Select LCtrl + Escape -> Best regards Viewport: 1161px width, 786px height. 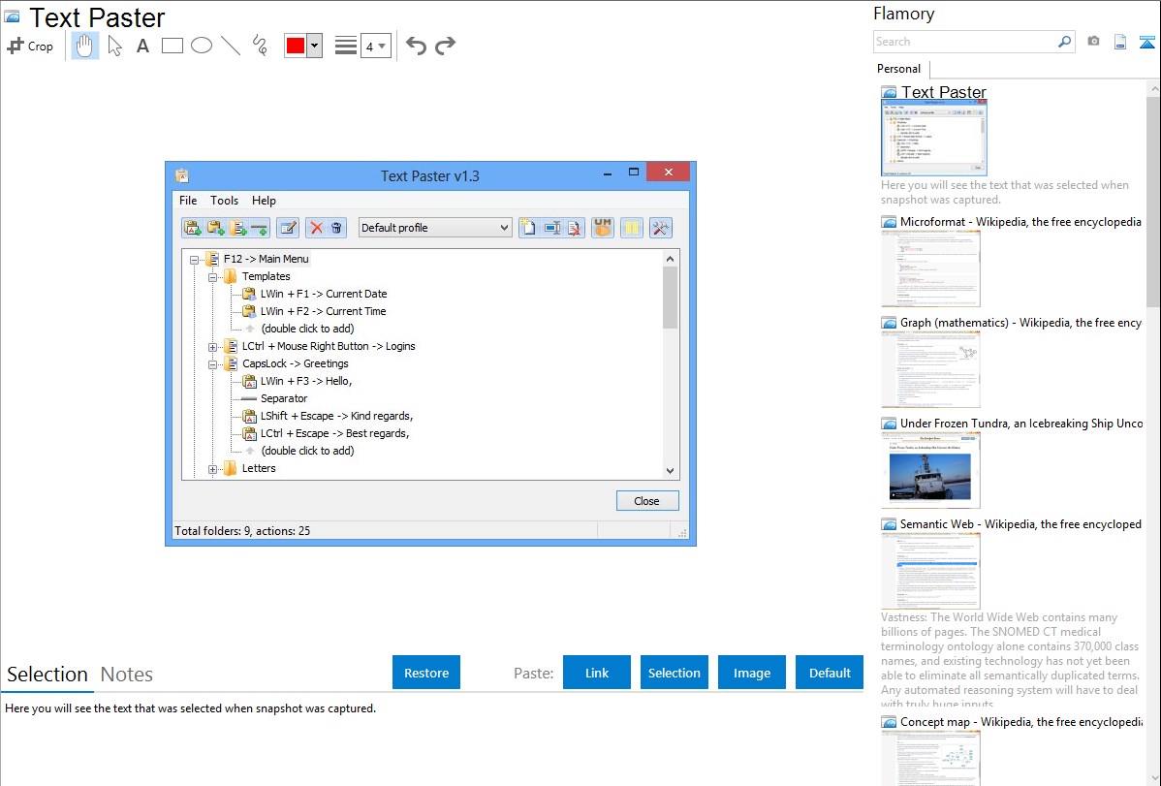[334, 433]
